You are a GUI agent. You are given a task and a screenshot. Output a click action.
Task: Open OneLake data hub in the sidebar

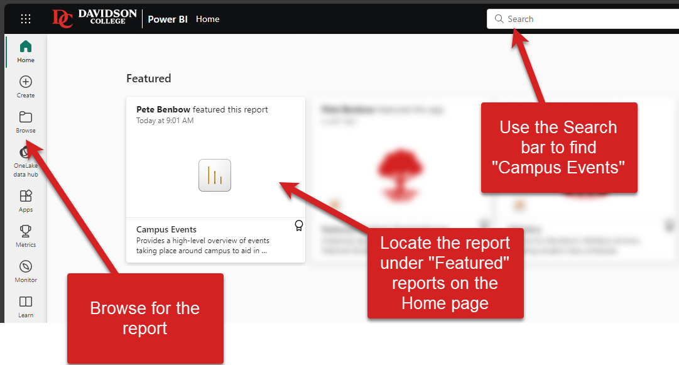[x=26, y=161]
